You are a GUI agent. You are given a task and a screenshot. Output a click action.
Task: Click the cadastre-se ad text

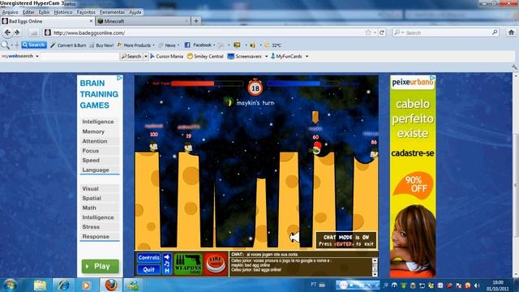[413, 153]
